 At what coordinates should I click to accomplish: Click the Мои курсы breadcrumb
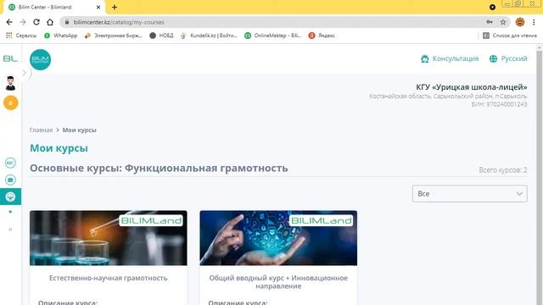pos(79,130)
